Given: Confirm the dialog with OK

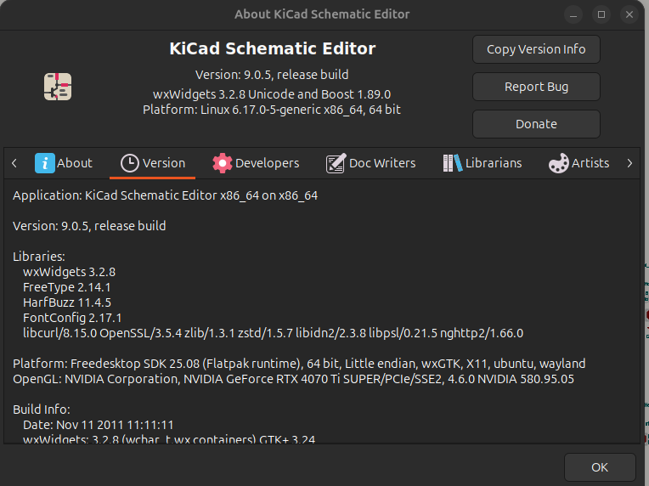Looking at the screenshot, I should pos(600,466).
